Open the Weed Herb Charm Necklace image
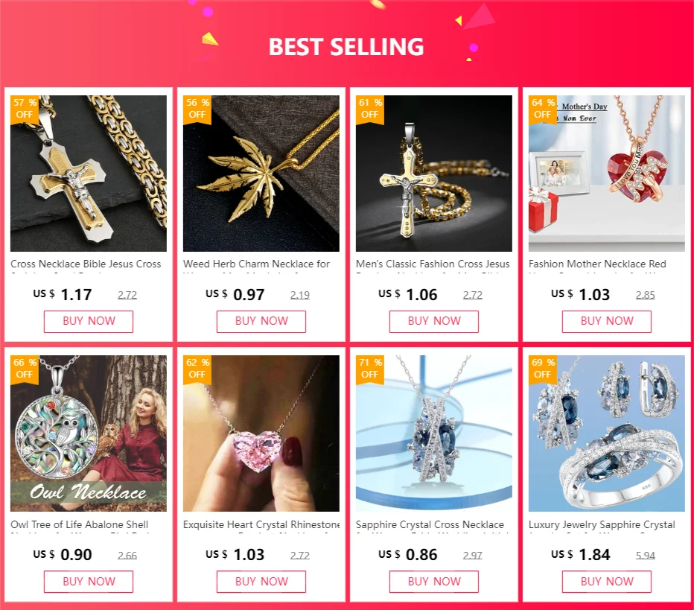 pyautogui.click(x=261, y=174)
